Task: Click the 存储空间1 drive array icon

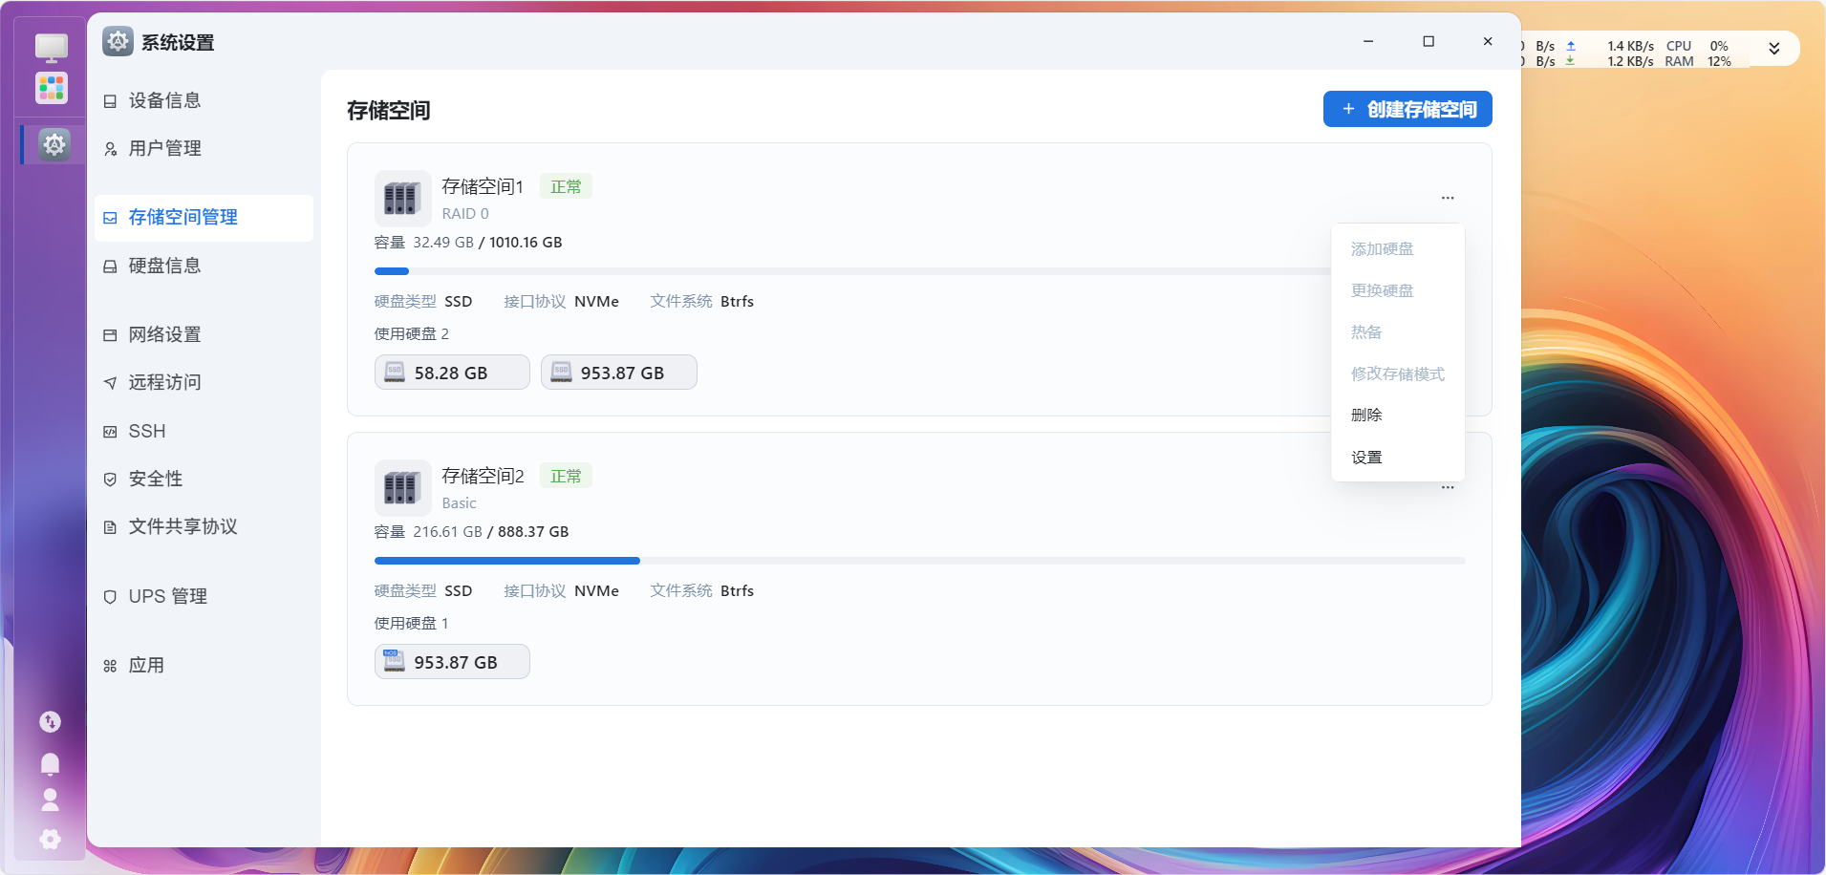Action: pos(402,199)
